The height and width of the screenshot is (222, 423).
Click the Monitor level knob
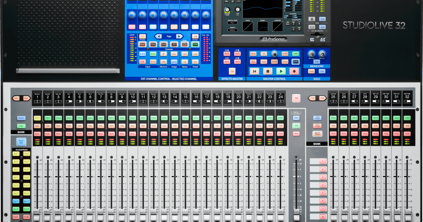[312, 54]
